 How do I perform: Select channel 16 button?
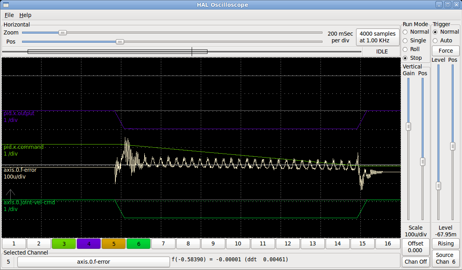(387, 244)
